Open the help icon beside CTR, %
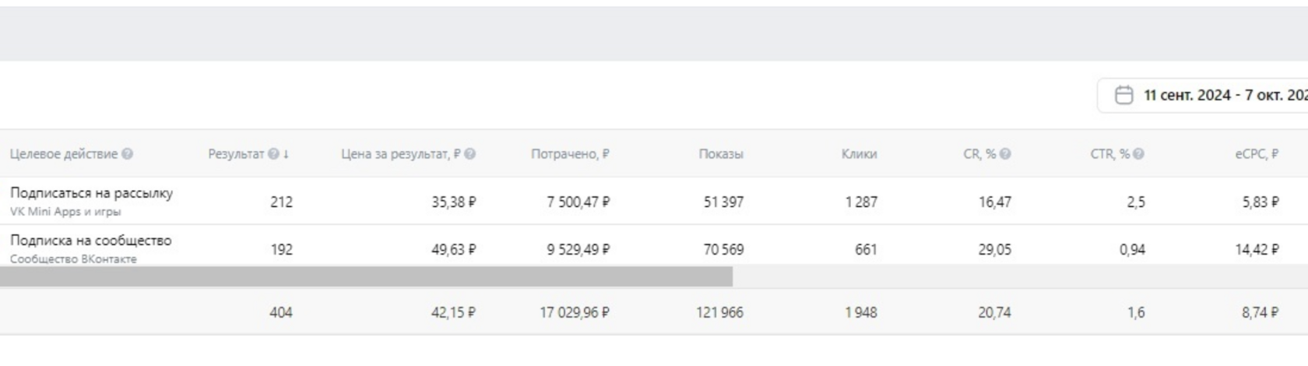The image size is (1308, 366). click(1138, 154)
